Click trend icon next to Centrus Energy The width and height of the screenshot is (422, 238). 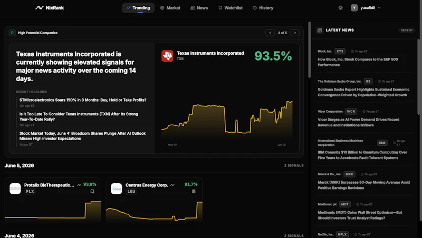coord(172,185)
